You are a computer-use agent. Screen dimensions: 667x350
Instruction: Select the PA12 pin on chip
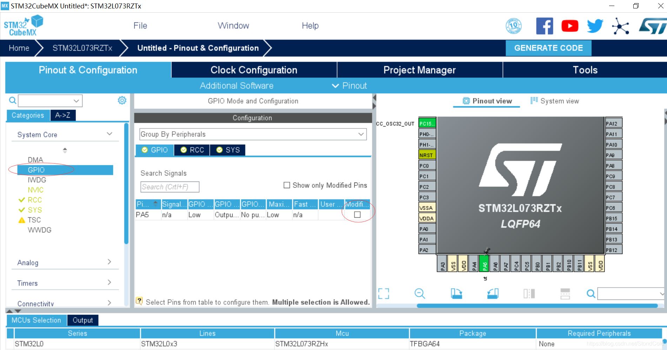pos(614,123)
